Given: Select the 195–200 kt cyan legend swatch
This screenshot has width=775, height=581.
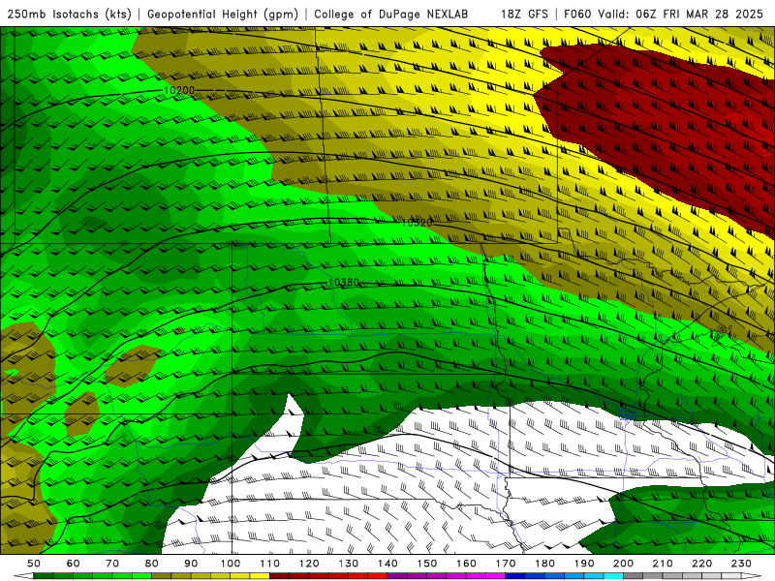Looking at the screenshot, I should point(613,576).
